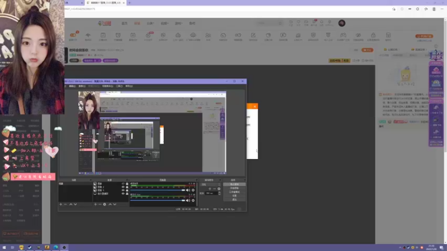Click the game controller icon in Huya toolbar
The height and width of the screenshot is (251, 447).
click(x=343, y=36)
